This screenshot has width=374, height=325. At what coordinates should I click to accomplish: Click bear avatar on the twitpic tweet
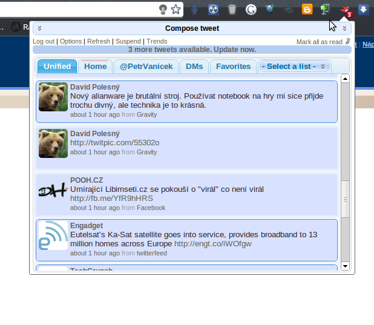(53, 143)
